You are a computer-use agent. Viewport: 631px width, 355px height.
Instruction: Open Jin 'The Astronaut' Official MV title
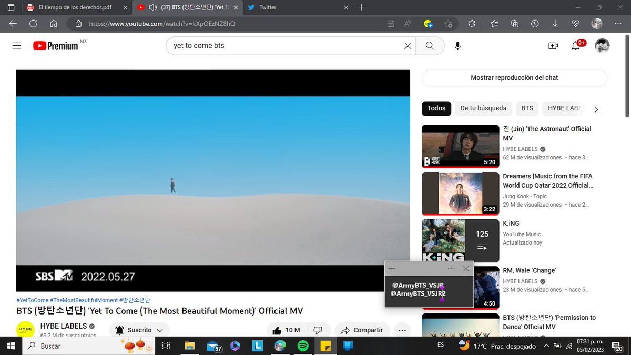(547, 134)
